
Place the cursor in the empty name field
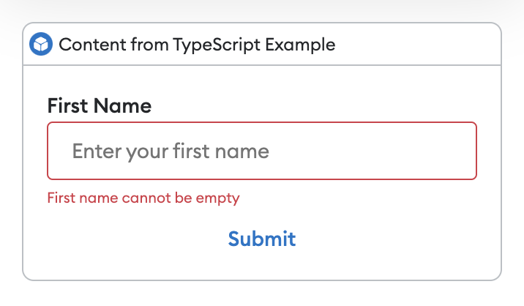pos(262,151)
